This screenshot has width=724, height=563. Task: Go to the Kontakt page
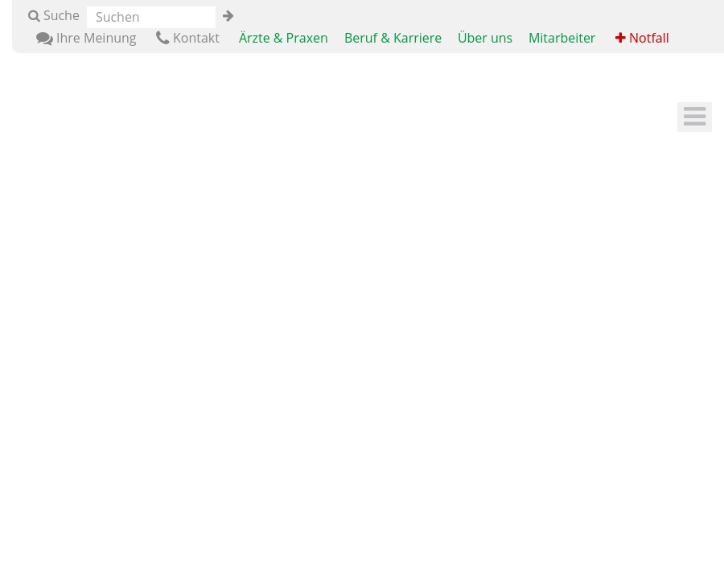point(195,38)
